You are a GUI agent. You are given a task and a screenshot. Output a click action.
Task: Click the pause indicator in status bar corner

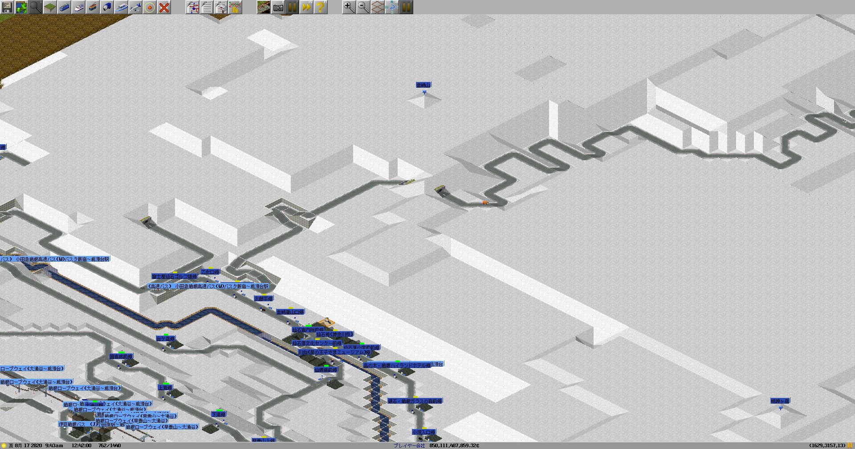[851, 445]
